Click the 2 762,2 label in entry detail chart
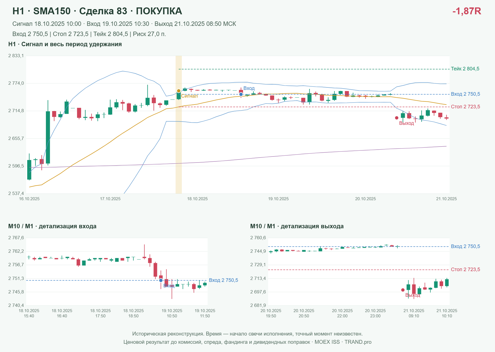 16,251
